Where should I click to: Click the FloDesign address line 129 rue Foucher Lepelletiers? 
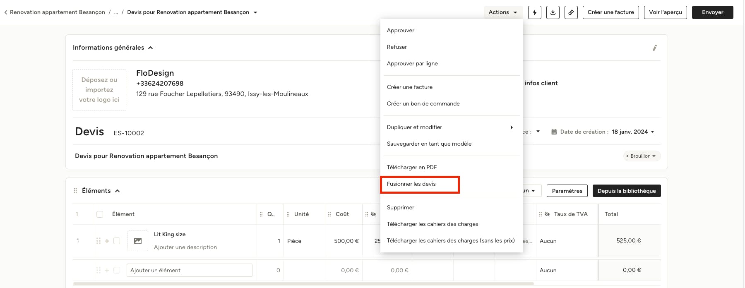(222, 94)
